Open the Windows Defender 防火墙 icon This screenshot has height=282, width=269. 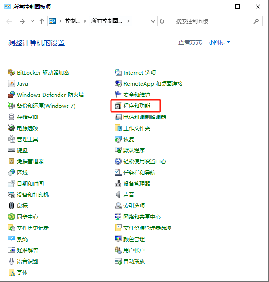click(x=12, y=95)
